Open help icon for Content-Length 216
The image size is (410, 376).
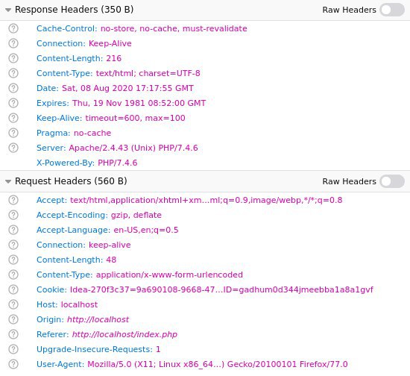coord(13,58)
